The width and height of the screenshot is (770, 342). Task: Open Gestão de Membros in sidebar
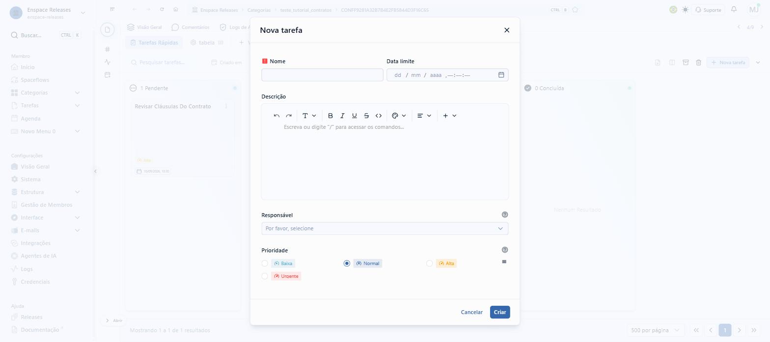(x=46, y=205)
